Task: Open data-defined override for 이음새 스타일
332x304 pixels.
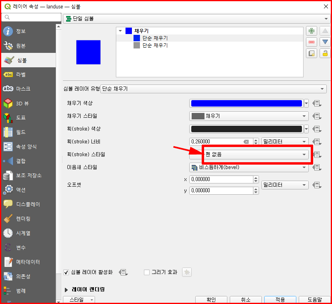Action: [317, 167]
